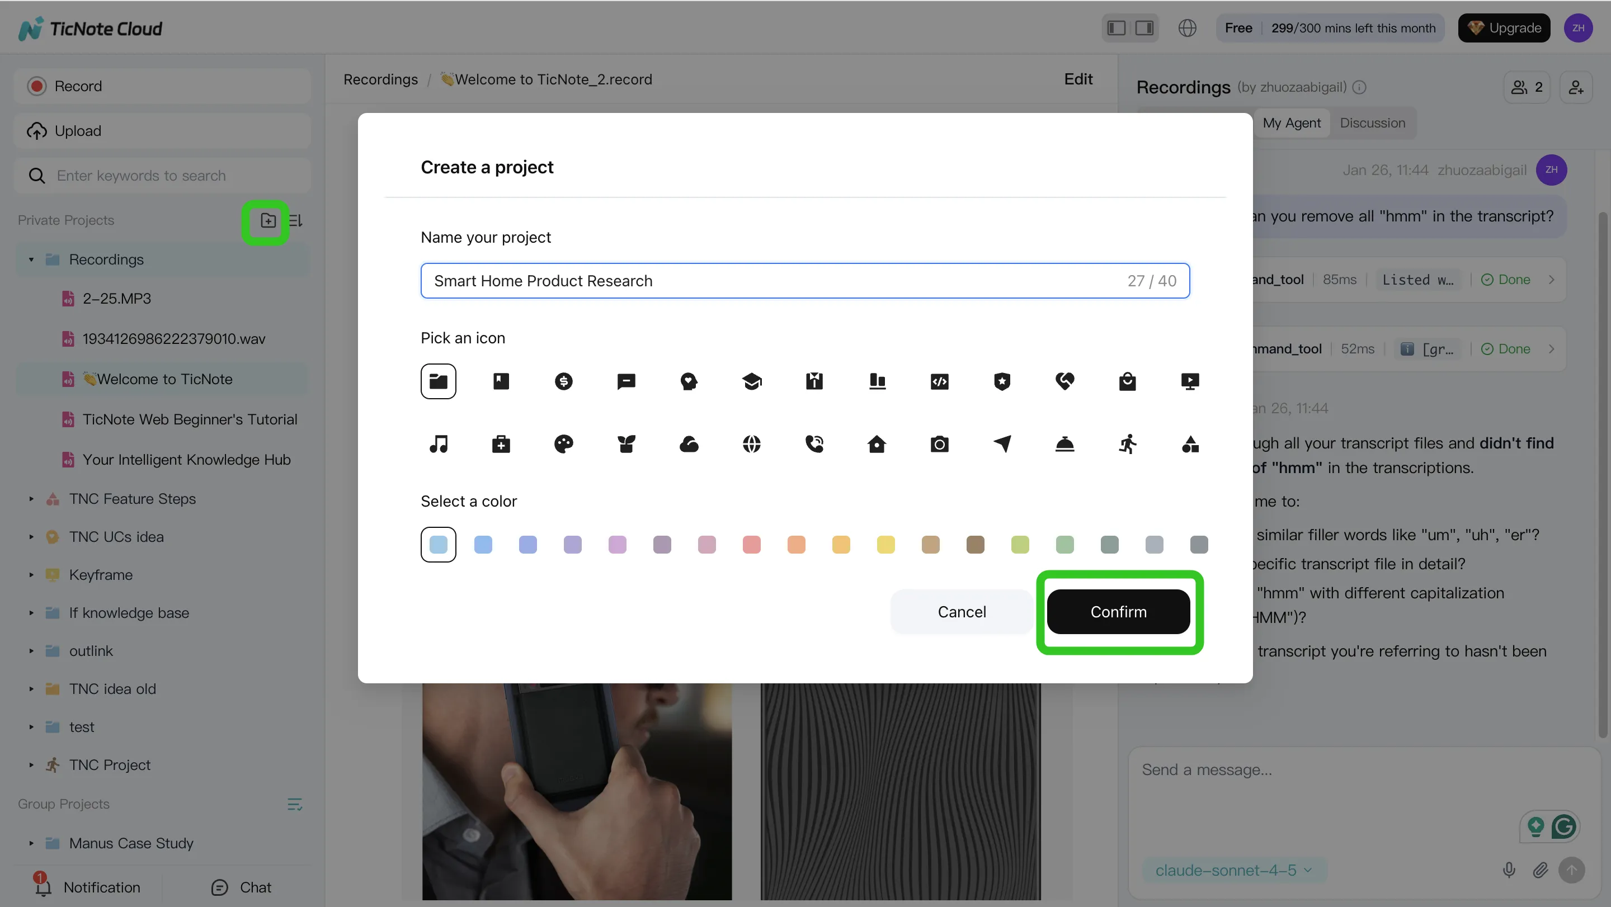
Task: Select the code brackets project icon
Action: pos(939,381)
